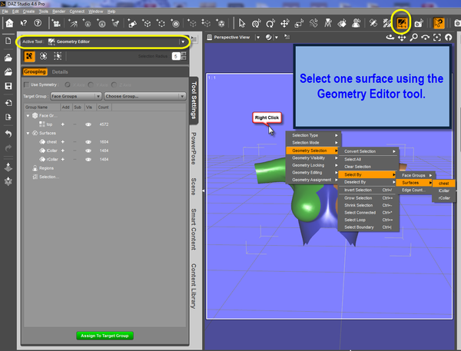Add selection to chest with plus

pyautogui.click(x=63, y=142)
